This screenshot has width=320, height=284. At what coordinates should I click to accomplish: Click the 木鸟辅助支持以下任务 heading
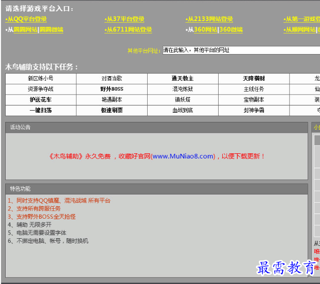pyautogui.click(x=42, y=67)
